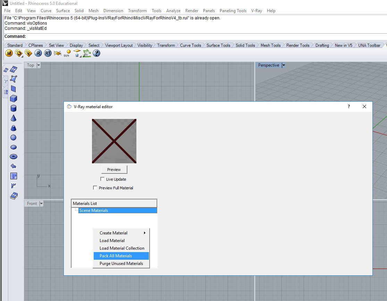The height and width of the screenshot is (301, 387).
Task: Open the Paneling Tools menu
Action: [233, 11]
